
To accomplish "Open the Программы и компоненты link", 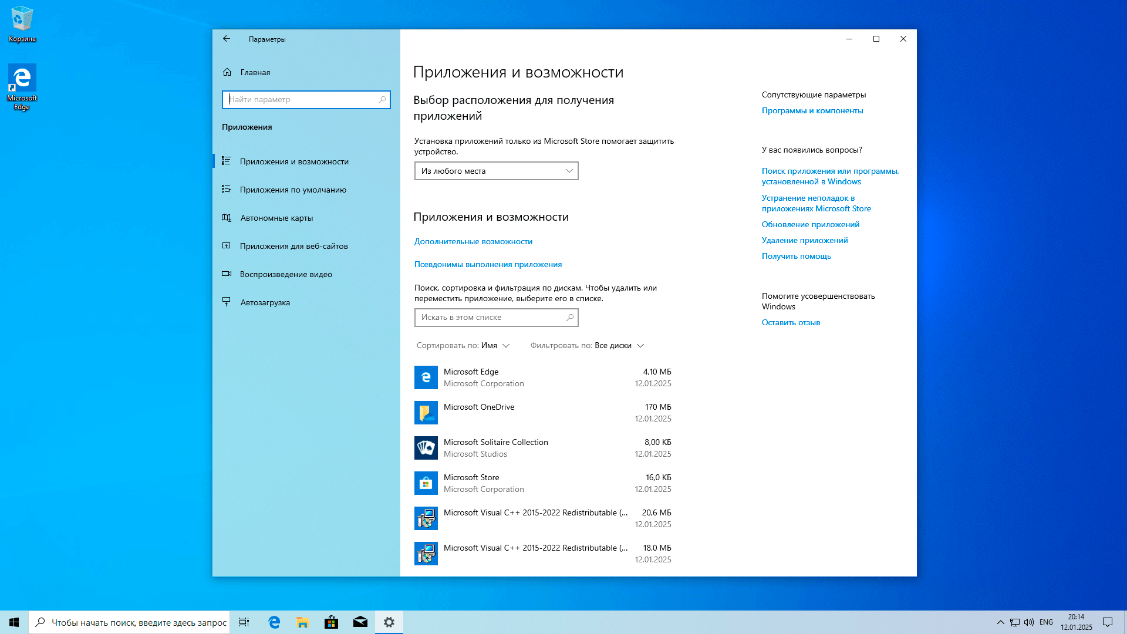I will pos(812,110).
